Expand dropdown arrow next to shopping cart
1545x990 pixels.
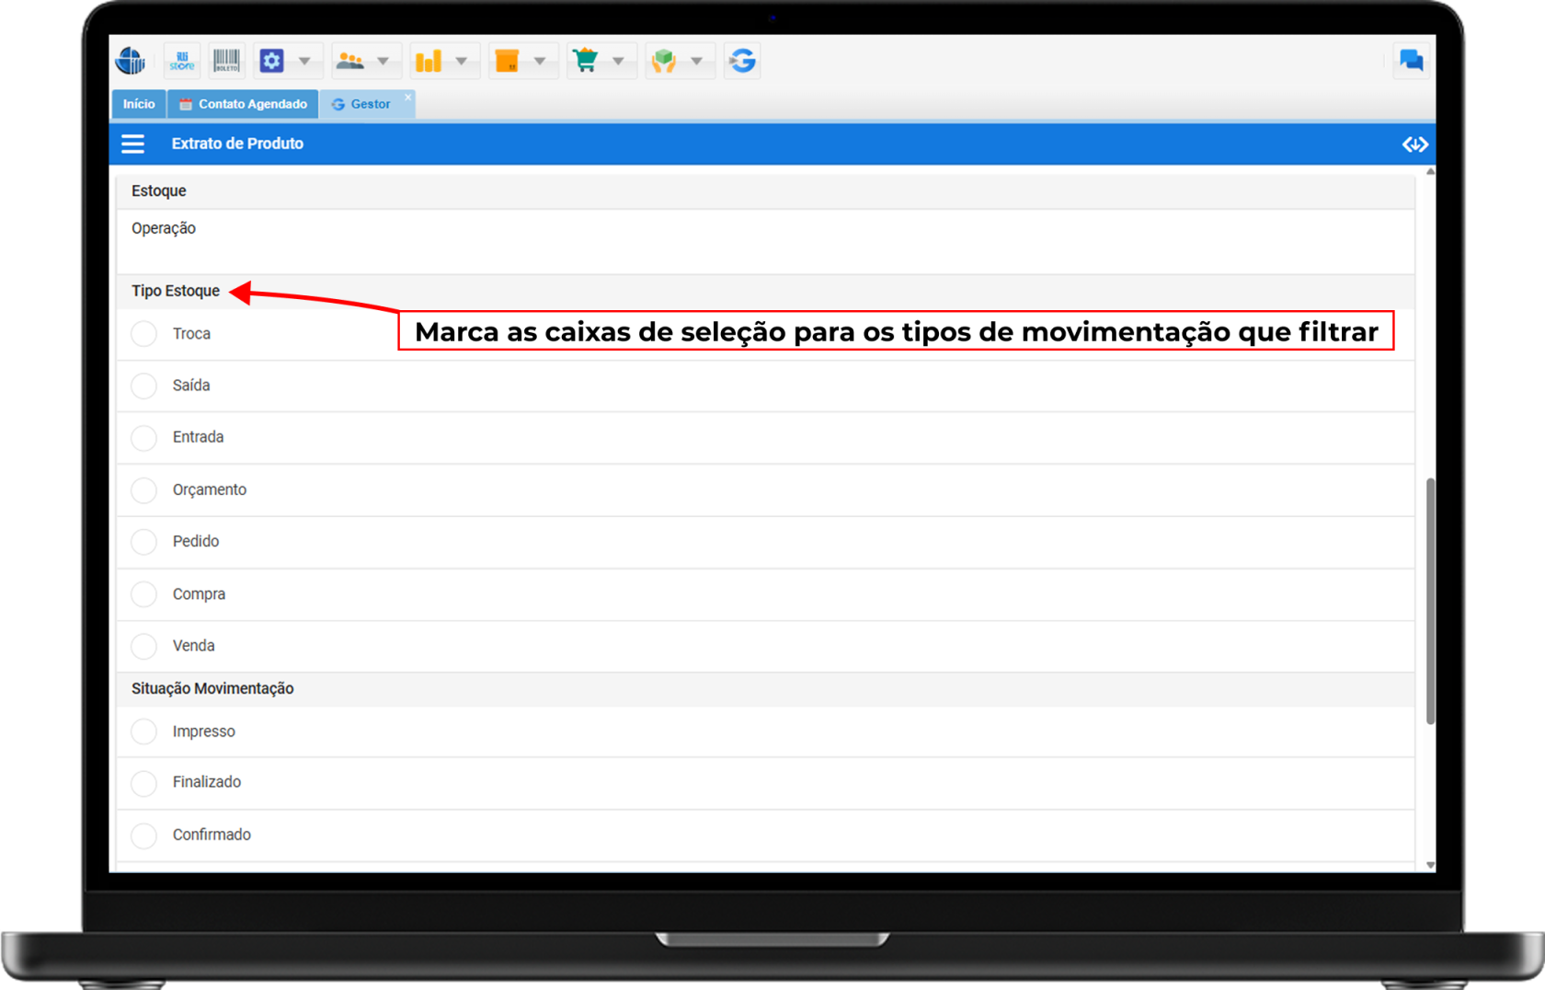tap(618, 61)
